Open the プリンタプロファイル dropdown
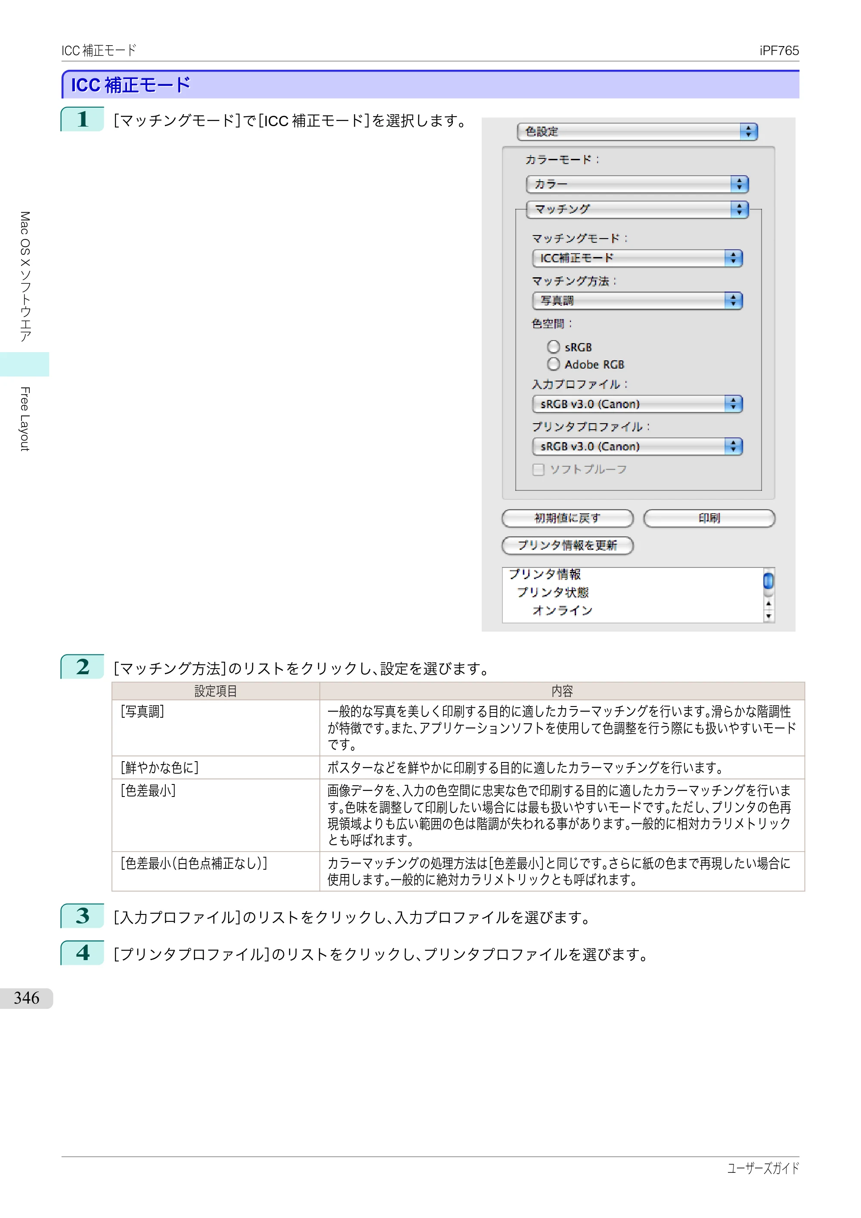861x1218 pixels. [637, 446]
